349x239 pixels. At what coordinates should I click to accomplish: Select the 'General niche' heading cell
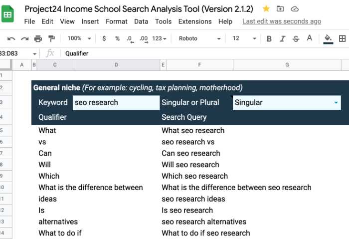(138, 88)
